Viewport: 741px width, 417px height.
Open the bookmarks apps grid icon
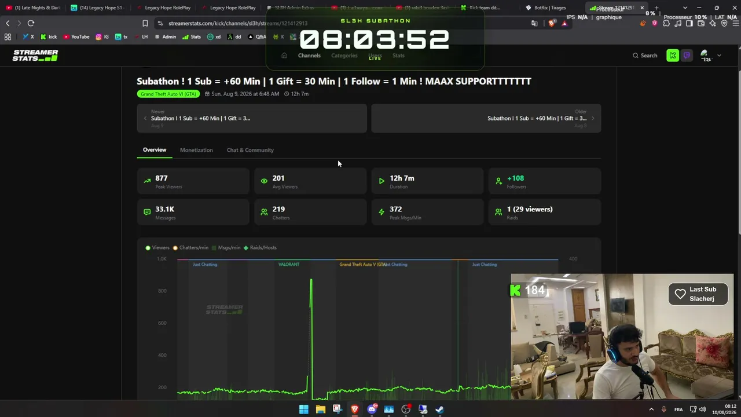(8, 36)
